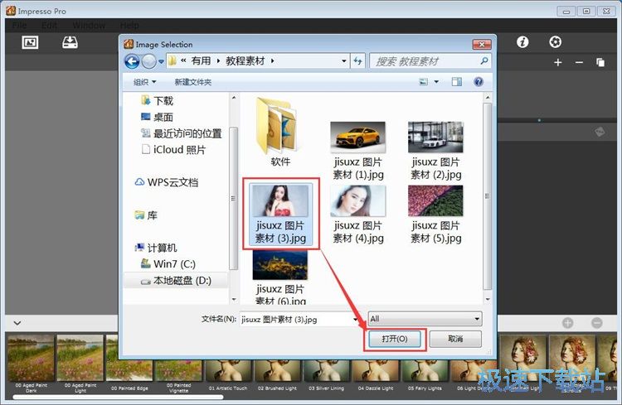The width and height of the screenshot is (622, 405).
Task: Click the remove preset minus icon at bottom right
Action: click(596, 322)
